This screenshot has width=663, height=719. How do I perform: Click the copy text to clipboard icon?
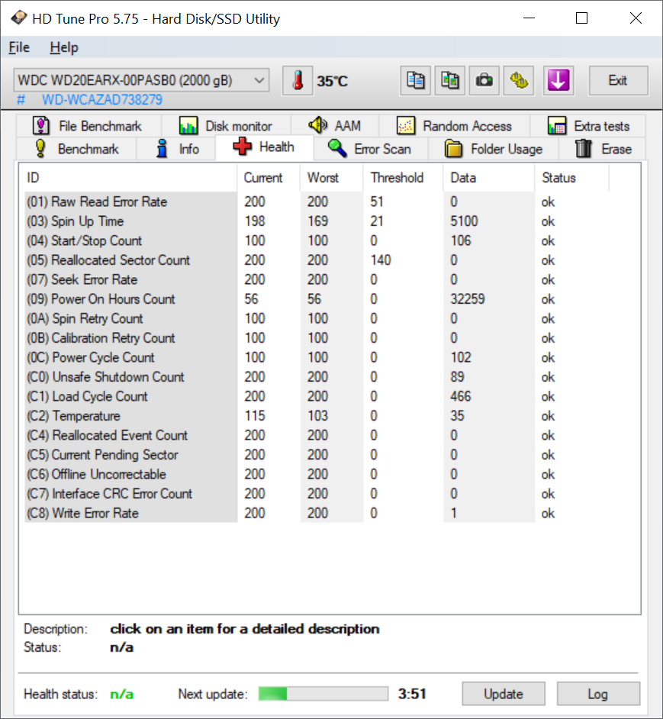415,81
